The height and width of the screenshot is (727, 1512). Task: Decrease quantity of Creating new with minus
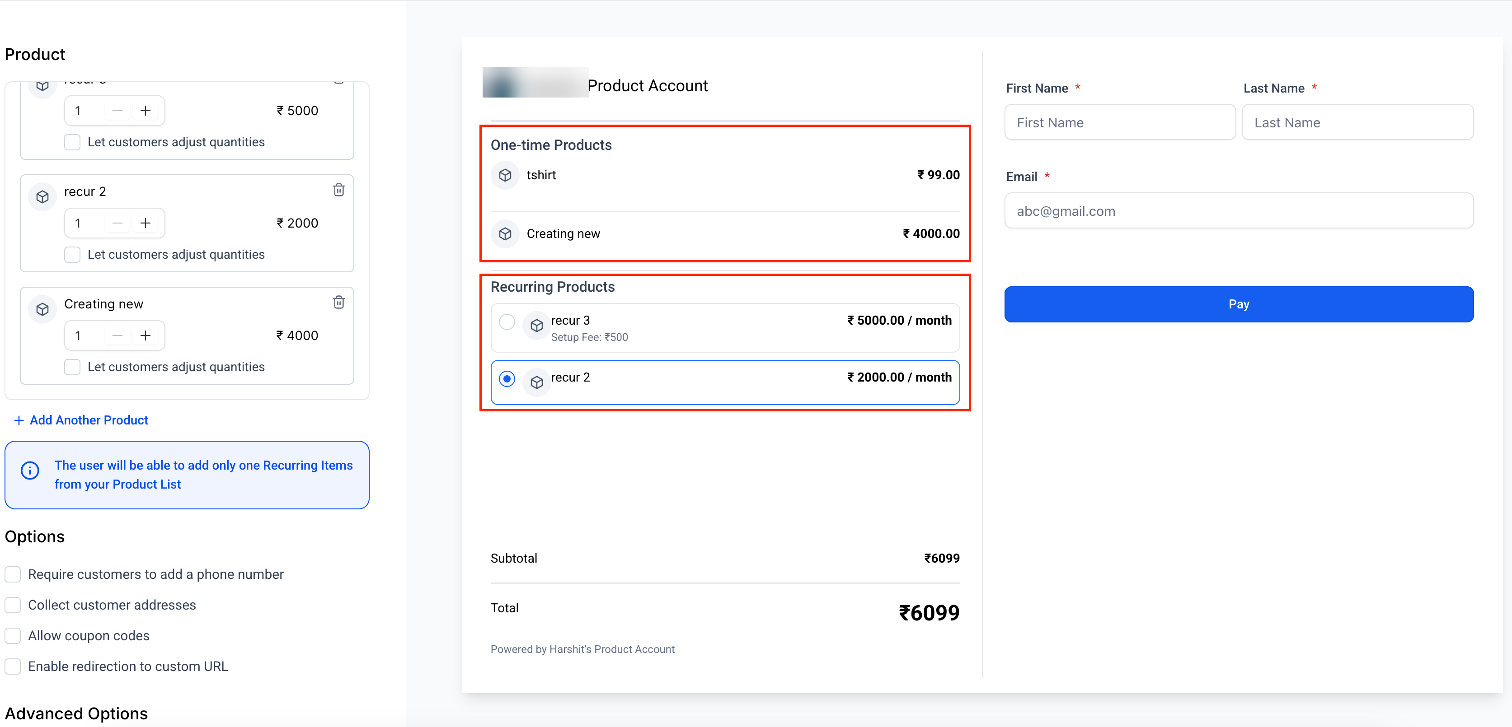pos(117,336)
